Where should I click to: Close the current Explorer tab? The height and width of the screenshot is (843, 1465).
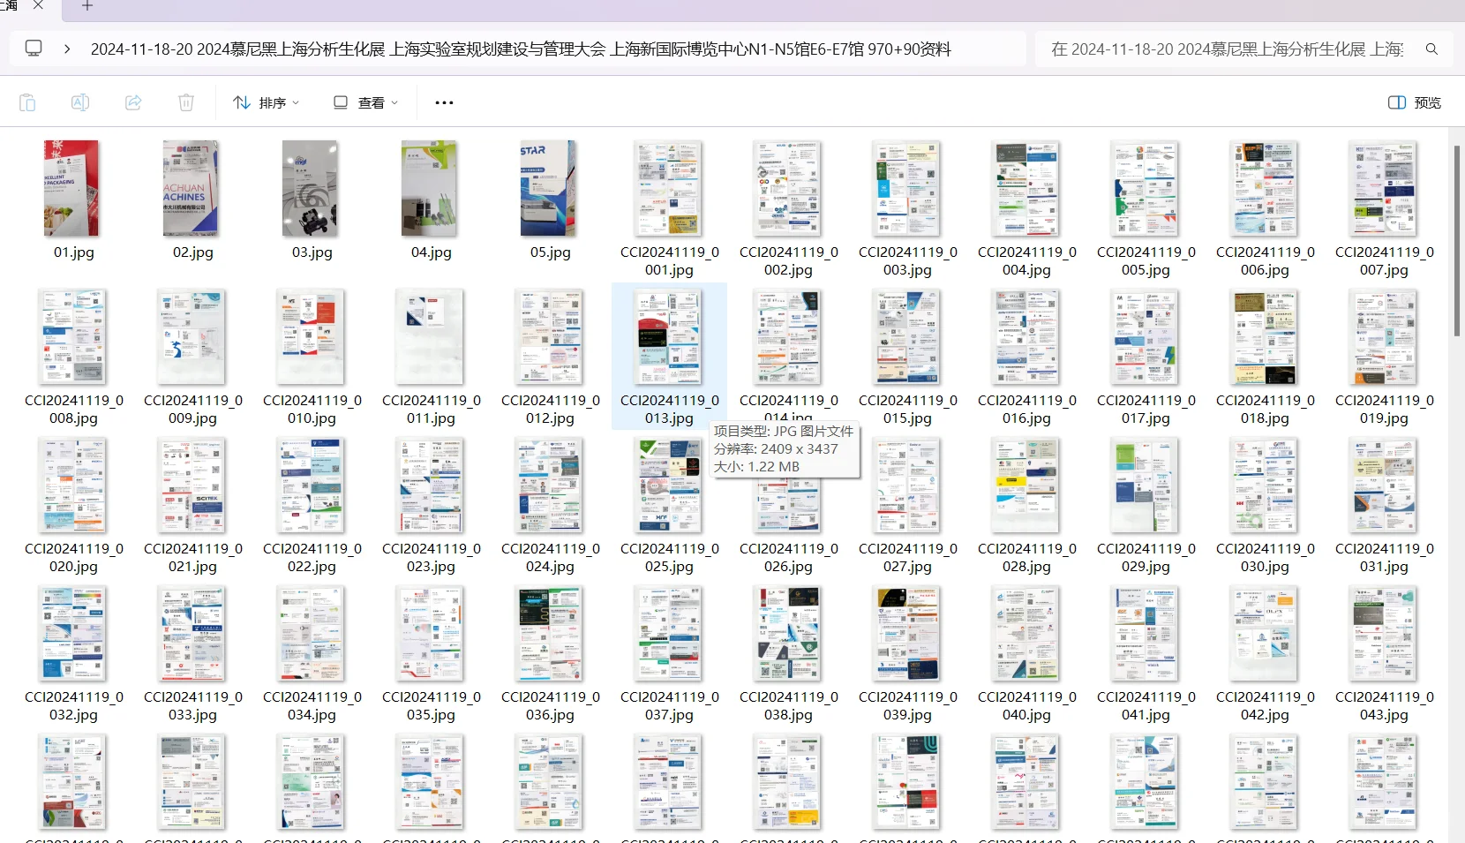pyautogui.click(x=38, y=5)
